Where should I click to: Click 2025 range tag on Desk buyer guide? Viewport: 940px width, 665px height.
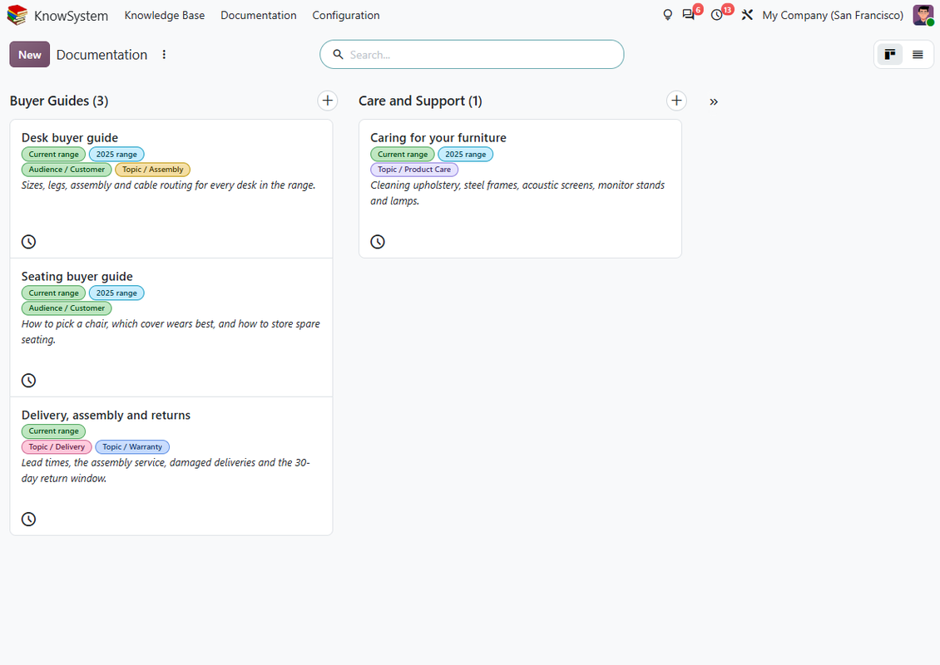pos(116,154)
